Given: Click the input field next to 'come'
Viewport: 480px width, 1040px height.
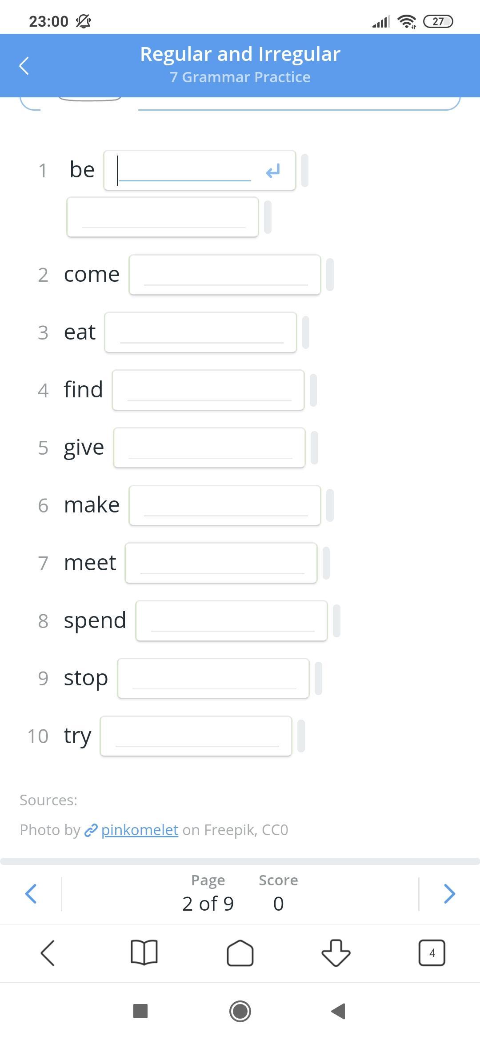Looking at the screenshot, I should [x=225, y=275].
